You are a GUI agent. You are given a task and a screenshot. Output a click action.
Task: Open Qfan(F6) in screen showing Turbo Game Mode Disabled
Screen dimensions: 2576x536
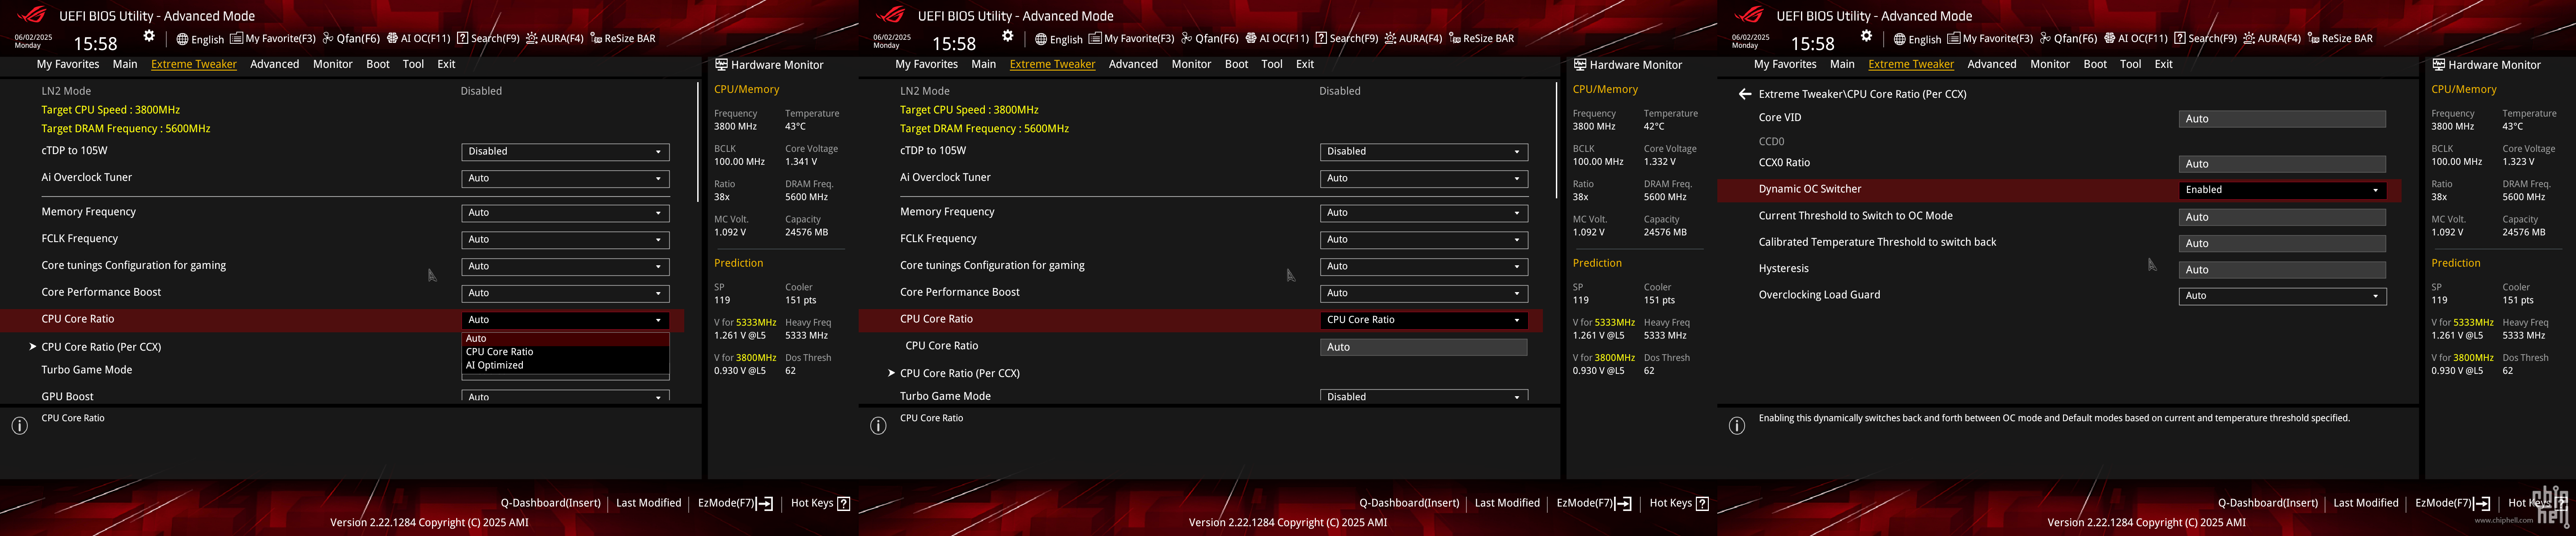coord(1210,39)
